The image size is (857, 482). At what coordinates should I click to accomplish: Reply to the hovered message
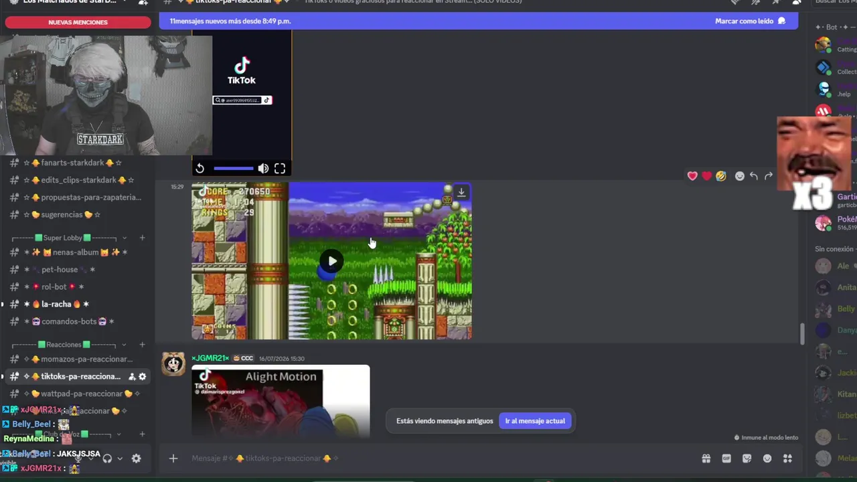pos(754,176)
